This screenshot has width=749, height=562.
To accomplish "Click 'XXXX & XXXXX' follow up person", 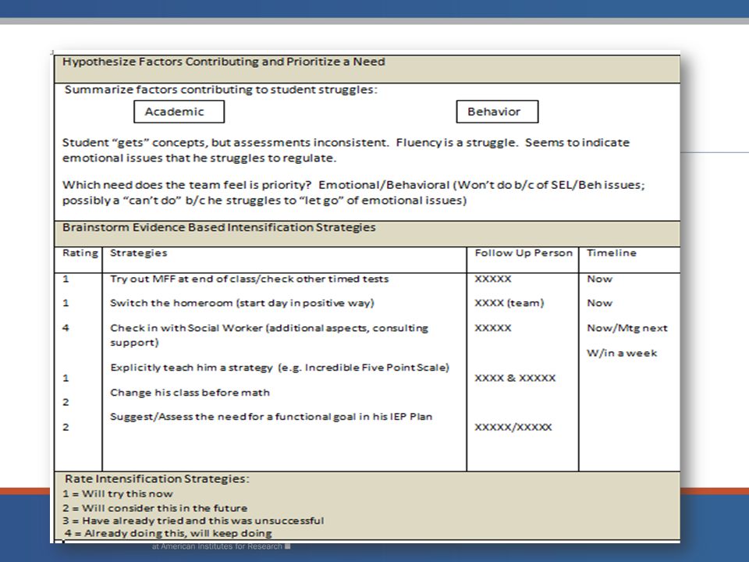I will coord(515,378).
